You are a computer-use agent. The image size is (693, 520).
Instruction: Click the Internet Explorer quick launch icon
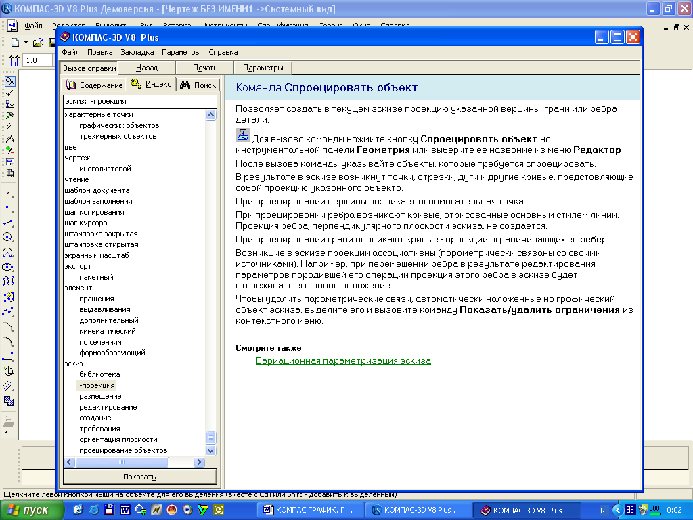(93, 510)
